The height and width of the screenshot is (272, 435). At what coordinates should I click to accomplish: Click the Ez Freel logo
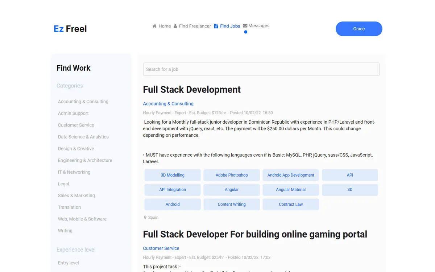coord(70,29)
